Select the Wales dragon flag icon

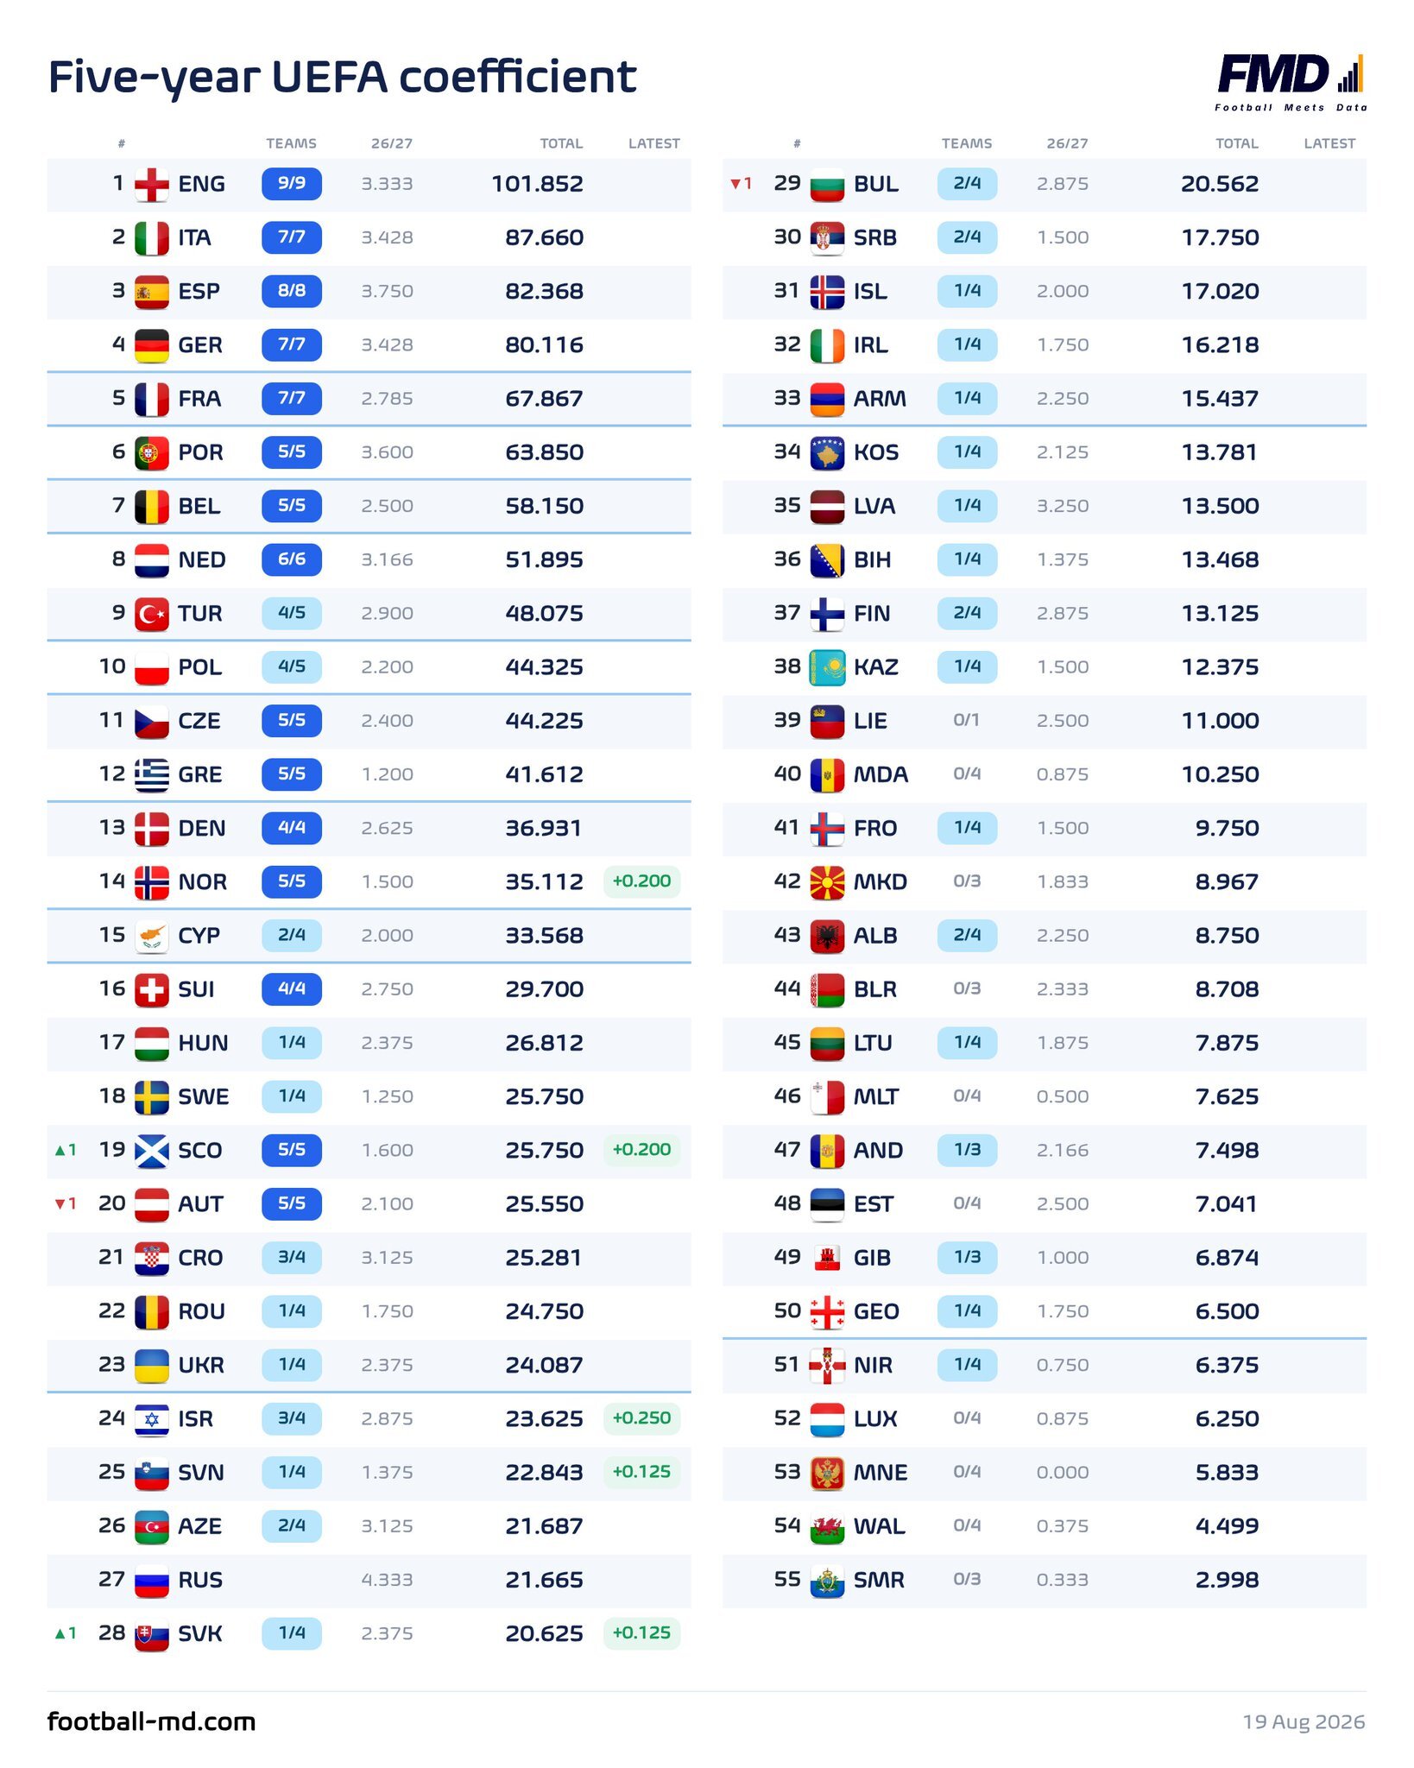coord(827,1526)
